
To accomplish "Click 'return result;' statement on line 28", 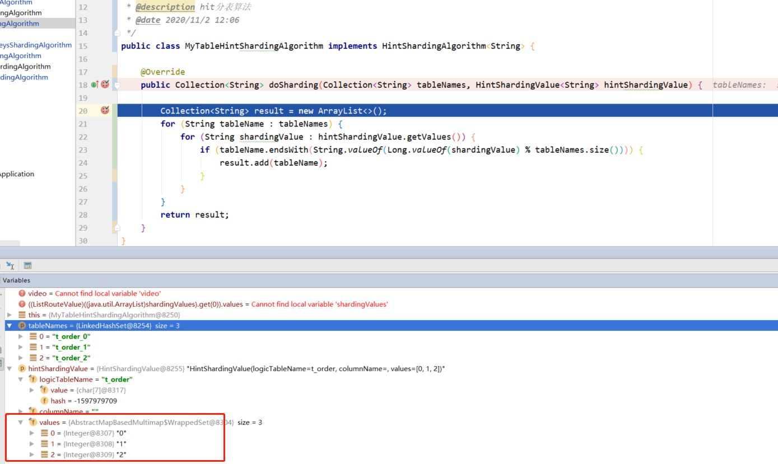I will (x=194, y=215).
